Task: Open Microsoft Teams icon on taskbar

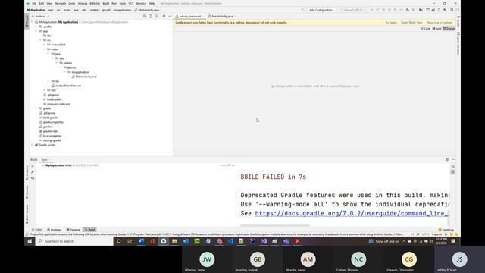Action: [286, 241]
